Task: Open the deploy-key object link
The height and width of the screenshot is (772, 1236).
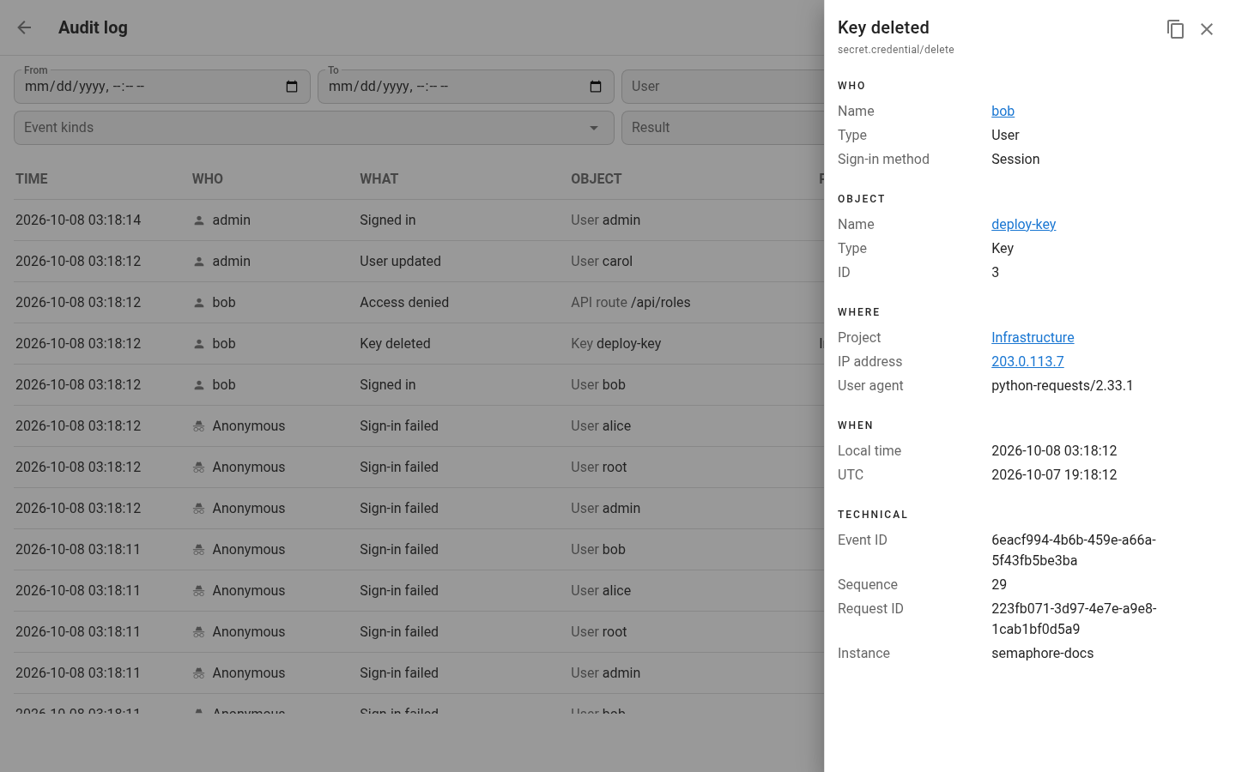Action: [x=1023, y=224]
